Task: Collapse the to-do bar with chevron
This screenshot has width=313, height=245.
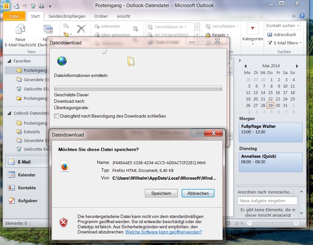Action: (240, 60)
